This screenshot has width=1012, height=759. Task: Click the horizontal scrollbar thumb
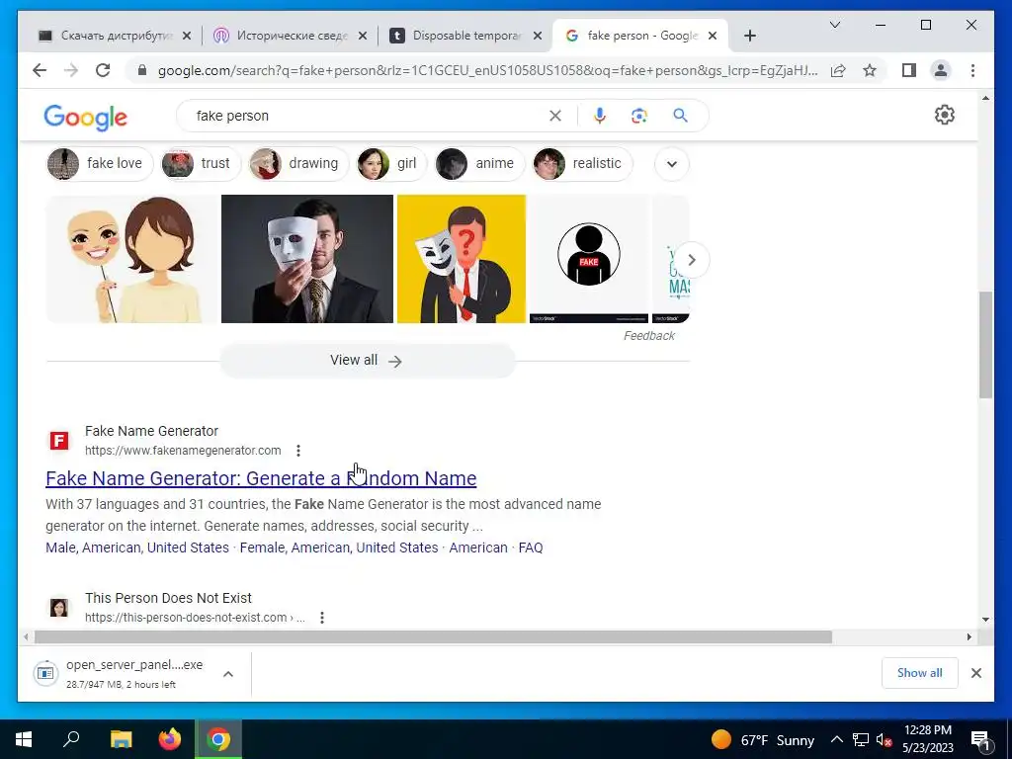(433, 637)
